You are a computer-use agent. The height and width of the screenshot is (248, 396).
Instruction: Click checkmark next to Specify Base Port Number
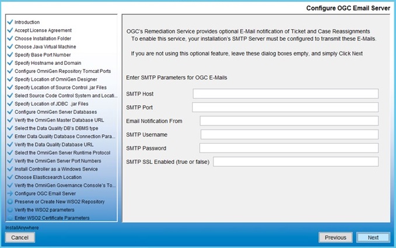coord(10,55)
